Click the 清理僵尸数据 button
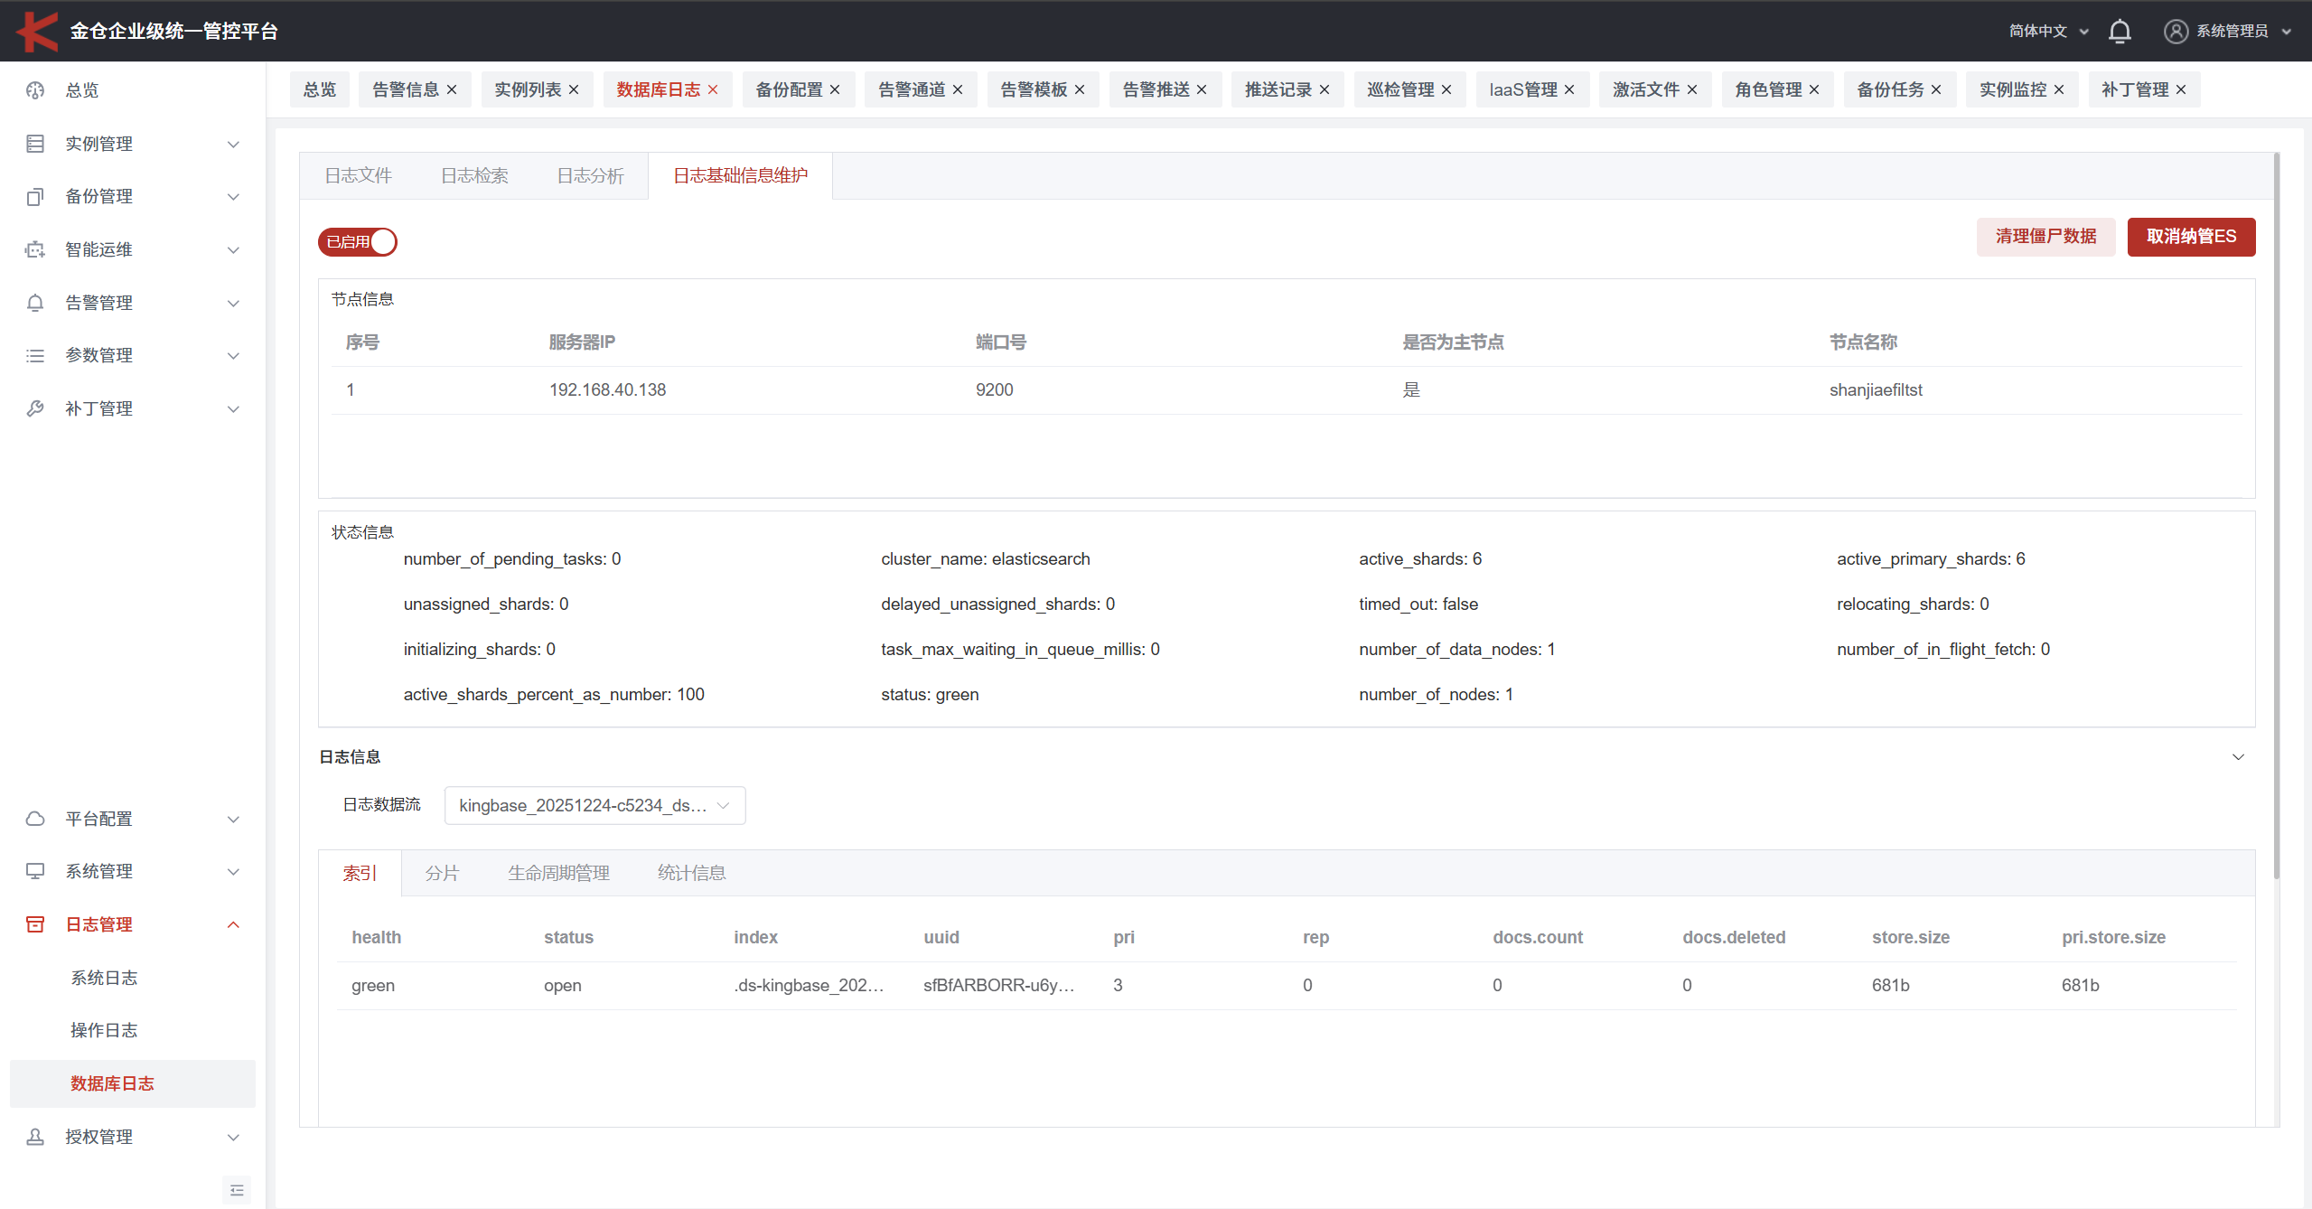Image resolution: width=2312 pixels, height=1209 pixels. click(2045, 237)
